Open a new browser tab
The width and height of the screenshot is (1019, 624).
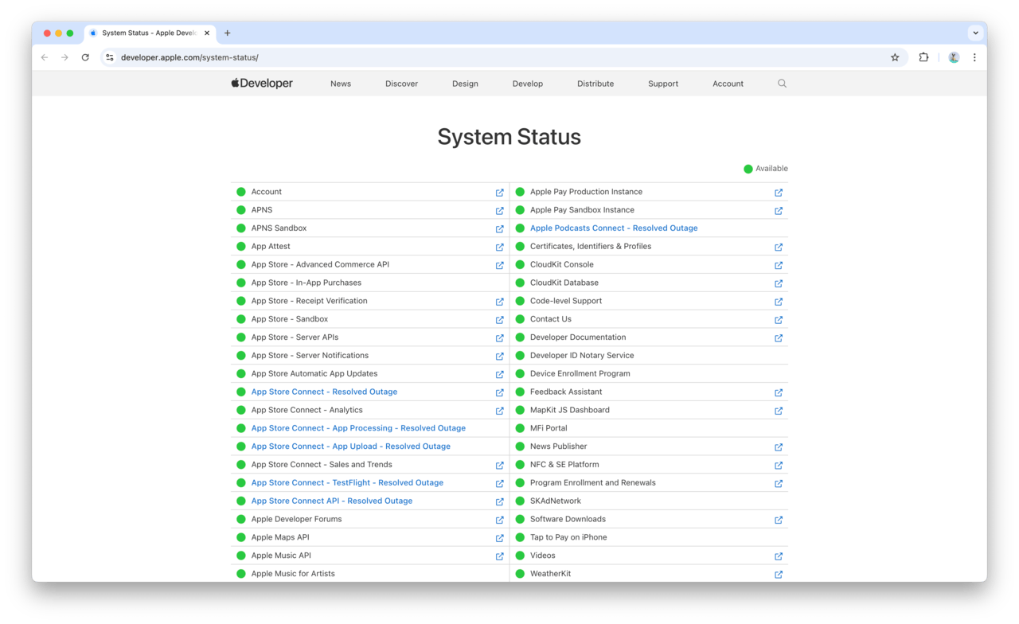(227, 33)
